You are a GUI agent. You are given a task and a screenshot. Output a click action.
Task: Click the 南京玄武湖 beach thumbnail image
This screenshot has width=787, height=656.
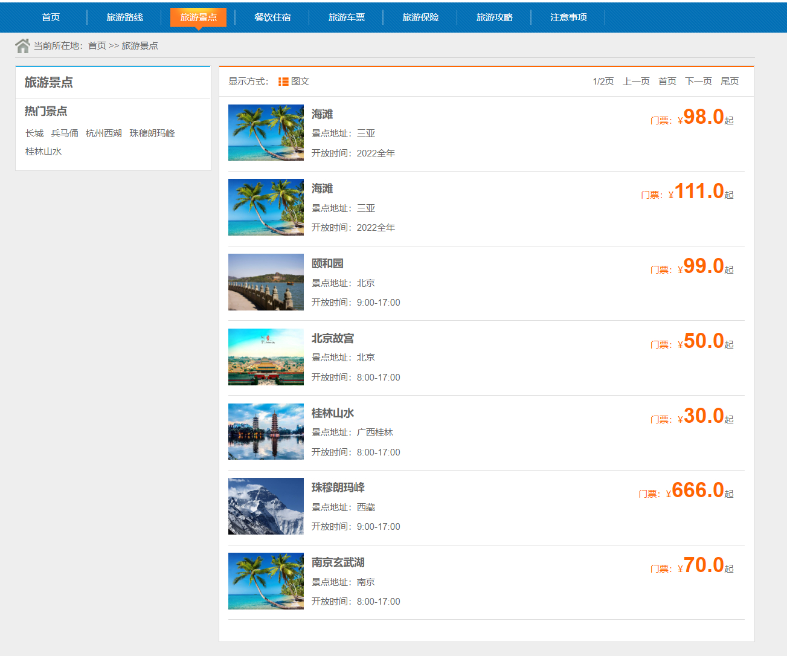pos(266,580)
